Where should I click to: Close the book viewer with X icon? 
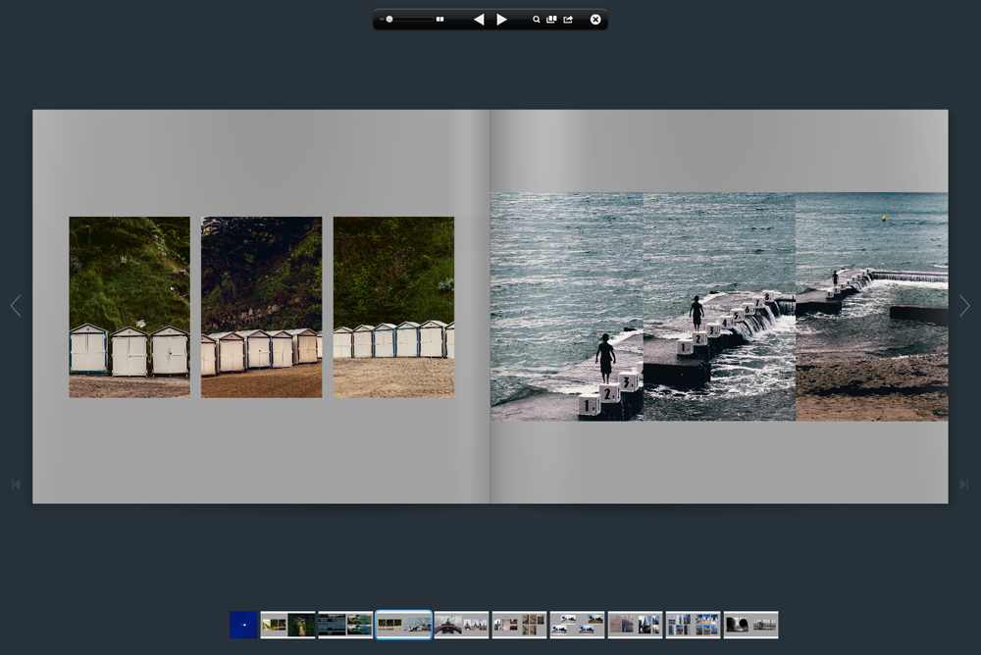click(595, 20)
